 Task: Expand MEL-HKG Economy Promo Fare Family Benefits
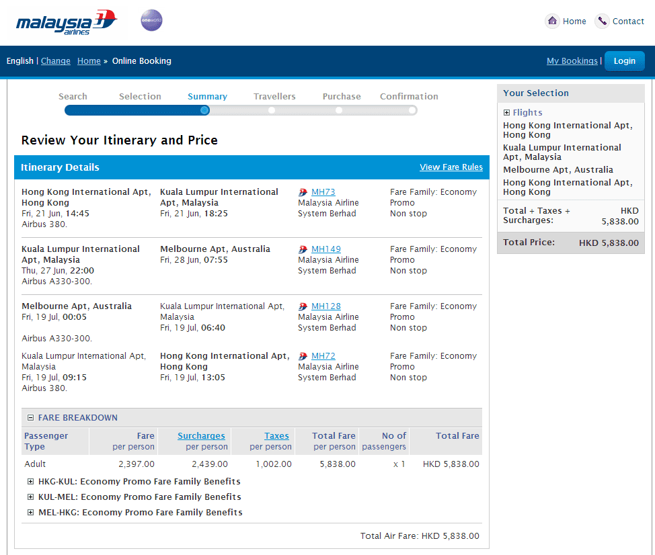tap(31, 513)
